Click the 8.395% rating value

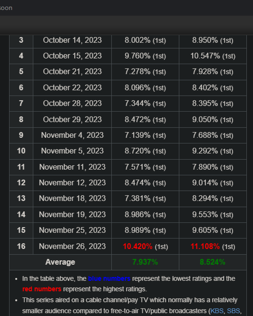205,104
